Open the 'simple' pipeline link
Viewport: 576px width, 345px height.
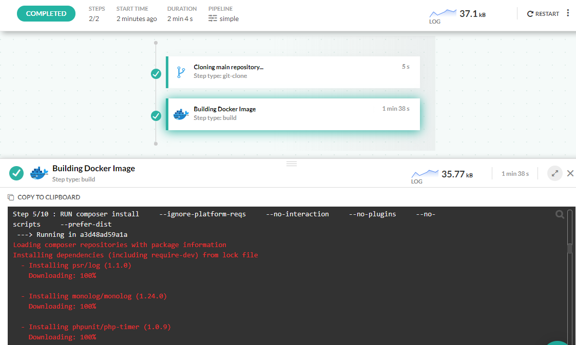(229, 18)
